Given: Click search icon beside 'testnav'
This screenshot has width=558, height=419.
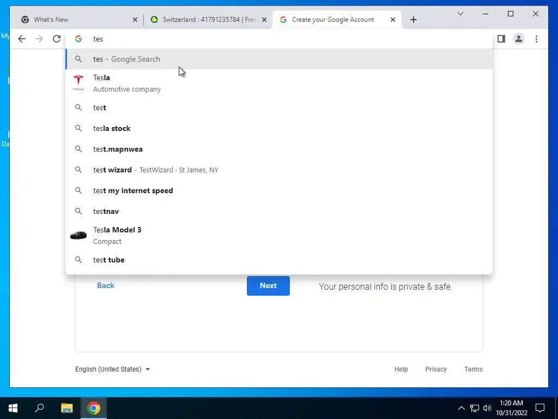Looking at the screenshot, I should point(78,211).
